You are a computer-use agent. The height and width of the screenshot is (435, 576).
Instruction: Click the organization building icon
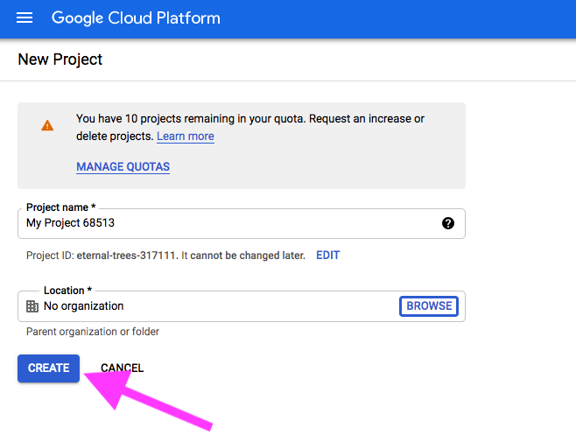(x=32, y=306)
